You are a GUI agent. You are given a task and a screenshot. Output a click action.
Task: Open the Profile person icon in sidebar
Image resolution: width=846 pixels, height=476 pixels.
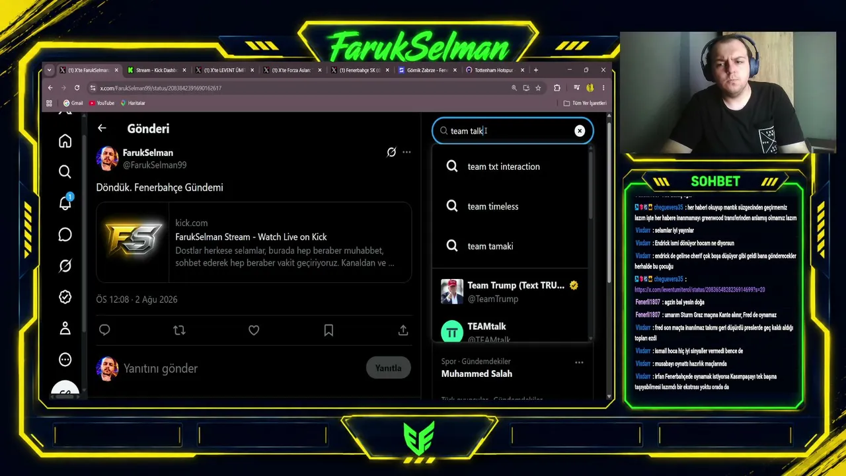tap(65, 328)
